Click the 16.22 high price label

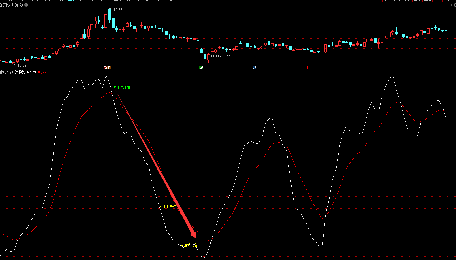pyautogui.click(x=117, y=10)
